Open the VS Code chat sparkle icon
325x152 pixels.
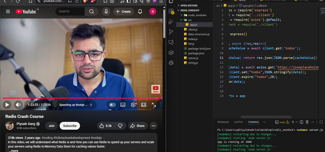click(171, 42)
